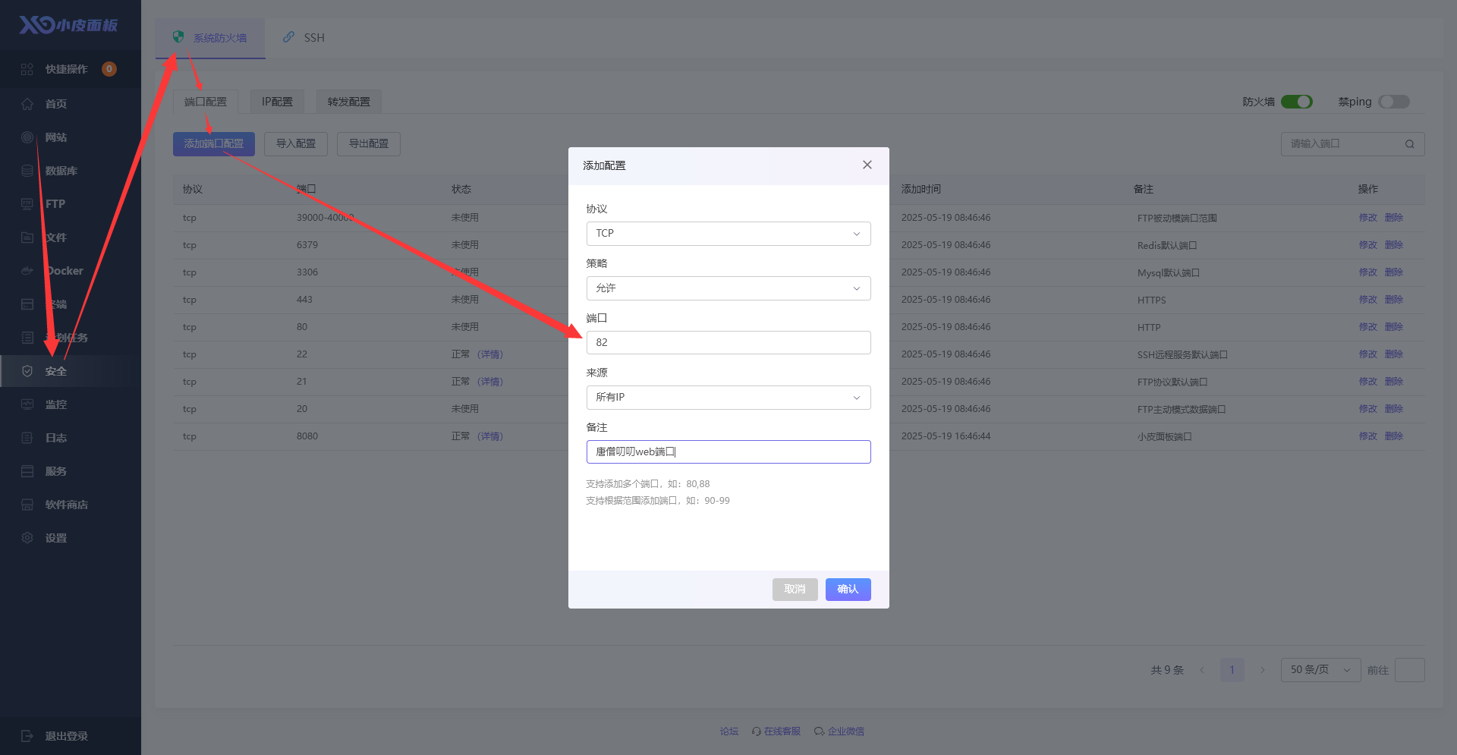The height and width of the screenshot is (755, 1457).
Task: Expand the TCP protocol dropdown
Action: [728, 234]
